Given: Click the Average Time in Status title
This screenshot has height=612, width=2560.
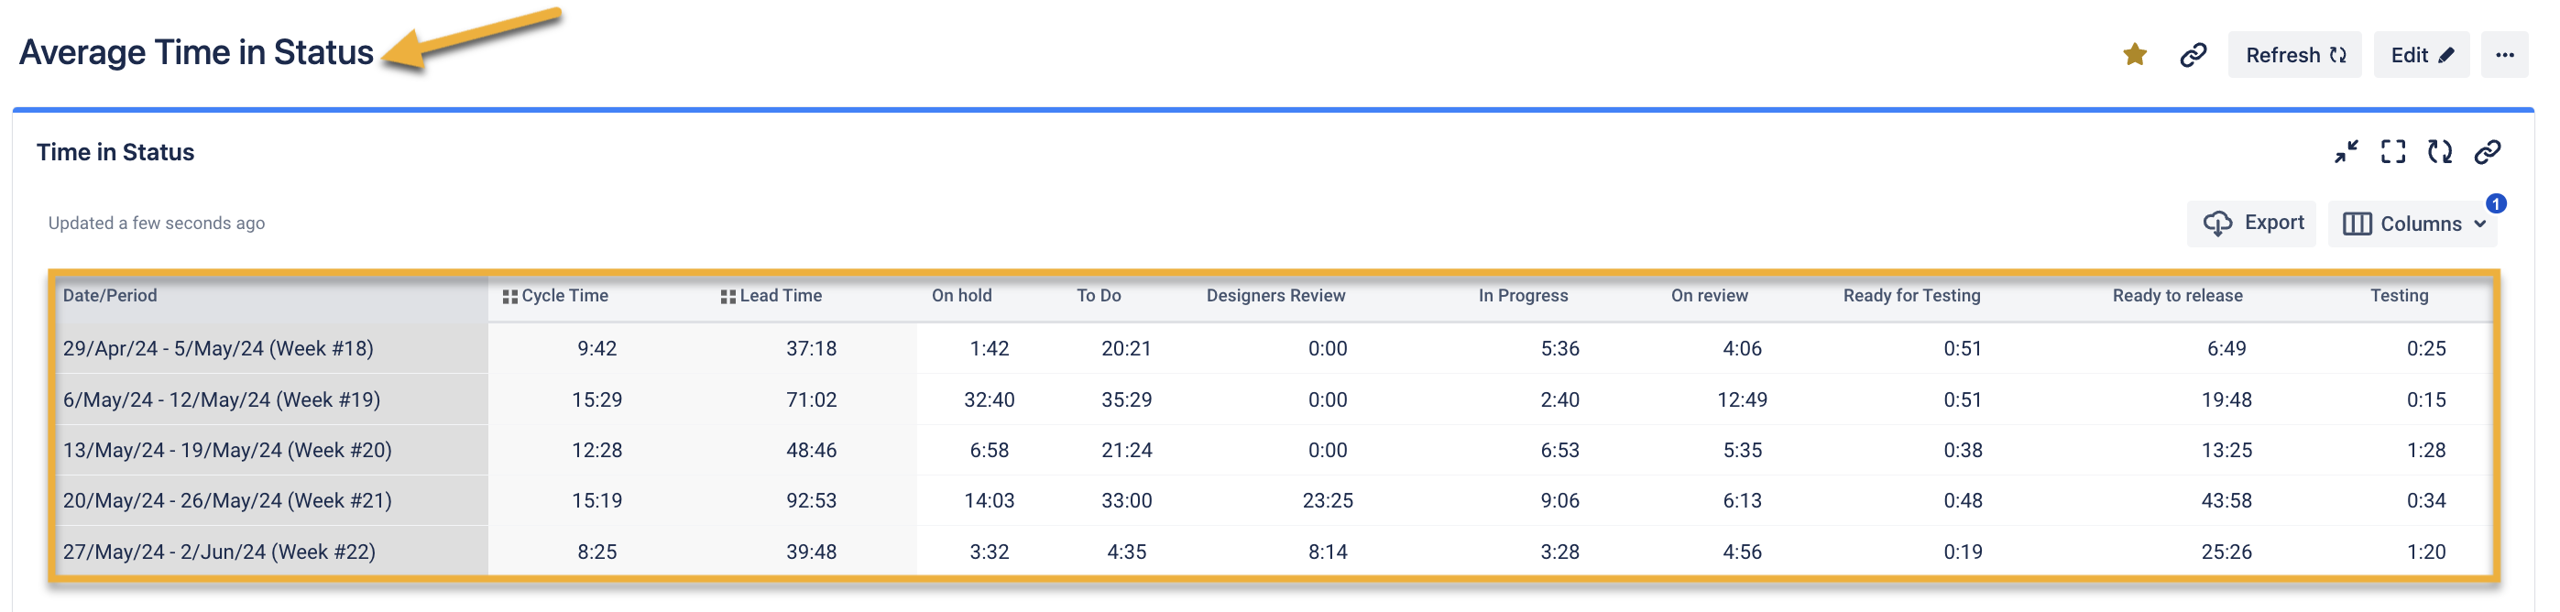Looking at the screenshot, I should click(197, 52).
